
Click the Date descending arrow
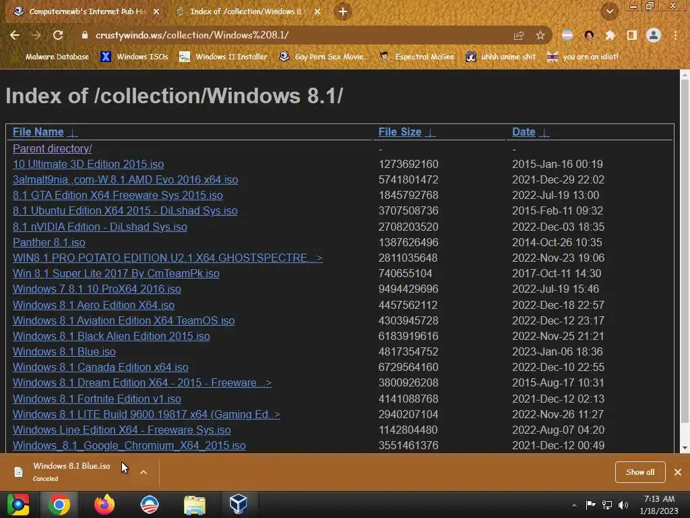(x=544, y=132)
